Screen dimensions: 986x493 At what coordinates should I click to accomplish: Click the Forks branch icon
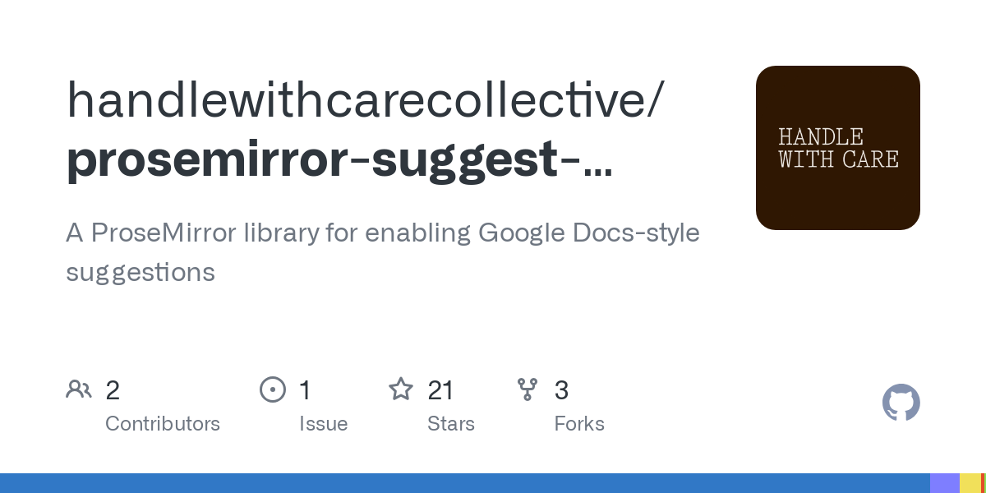pos(528,389)
